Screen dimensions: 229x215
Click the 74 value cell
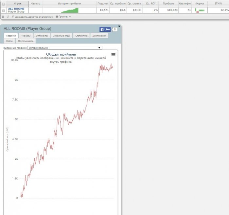click(x=185, y=10)
